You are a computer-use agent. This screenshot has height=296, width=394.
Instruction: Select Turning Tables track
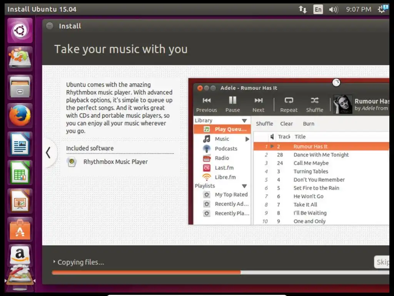(x=321, y=172)
